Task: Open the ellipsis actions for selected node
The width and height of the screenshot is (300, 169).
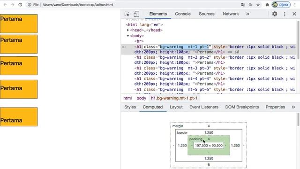Action: click(x=124, y=47)
